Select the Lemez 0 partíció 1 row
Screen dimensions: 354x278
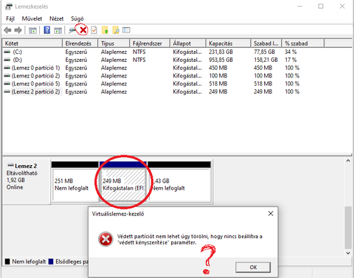point(164,68)
